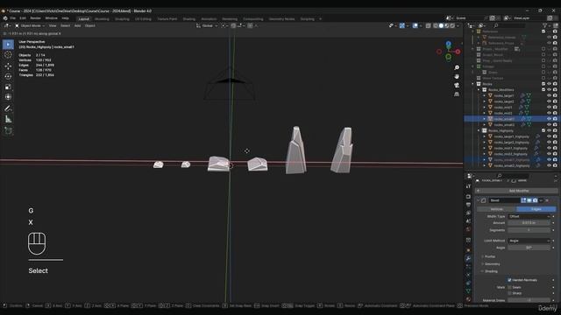Open the Limit Method Angle dropdown
Viewport: 561px width, 315px height.
[529, 241]
